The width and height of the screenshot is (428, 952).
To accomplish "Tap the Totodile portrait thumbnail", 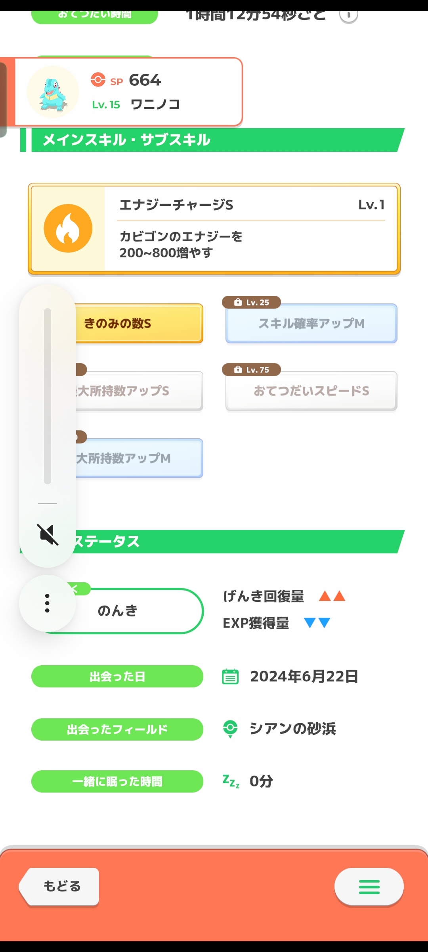I will 53,92.
